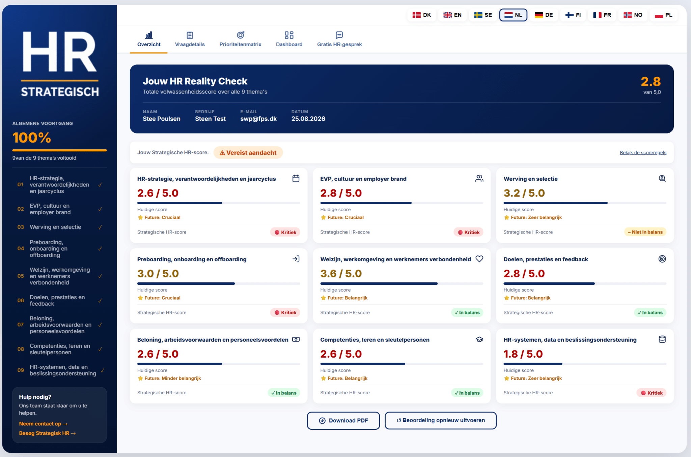
Task: Choose the PL Polish language flag
Action: pyautogui.click(x=663, y=15)
